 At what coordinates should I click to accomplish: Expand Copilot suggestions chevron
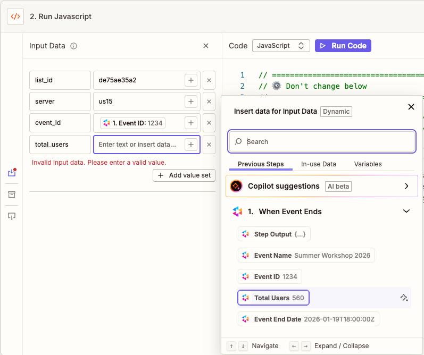(x=406, y=186)
